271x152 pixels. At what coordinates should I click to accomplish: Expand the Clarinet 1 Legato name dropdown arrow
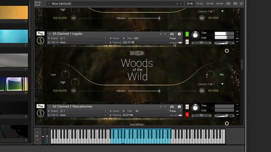(50, 34)
